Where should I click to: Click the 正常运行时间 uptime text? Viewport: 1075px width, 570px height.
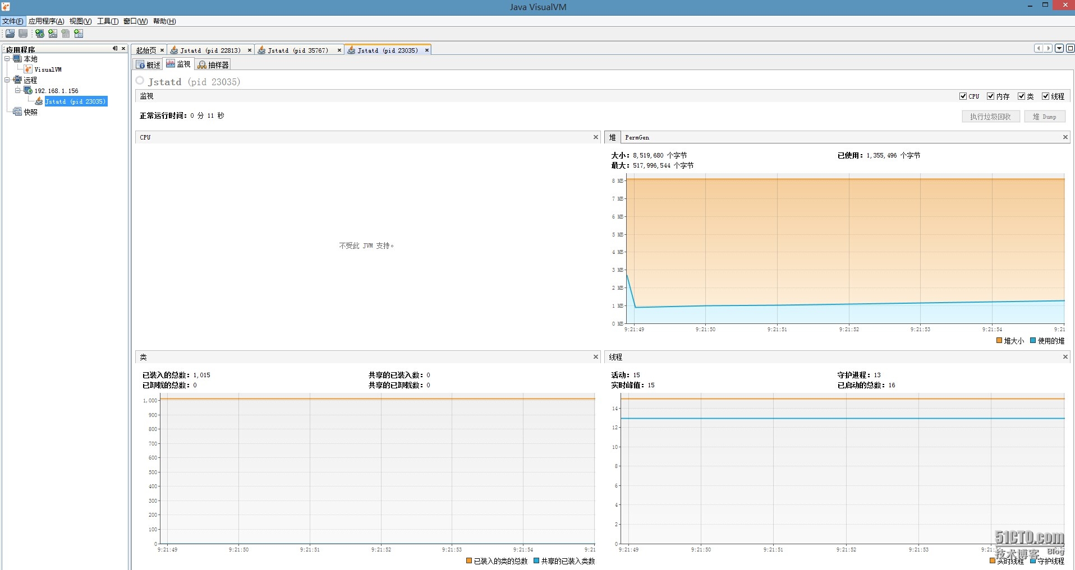(x=182, y=116)
